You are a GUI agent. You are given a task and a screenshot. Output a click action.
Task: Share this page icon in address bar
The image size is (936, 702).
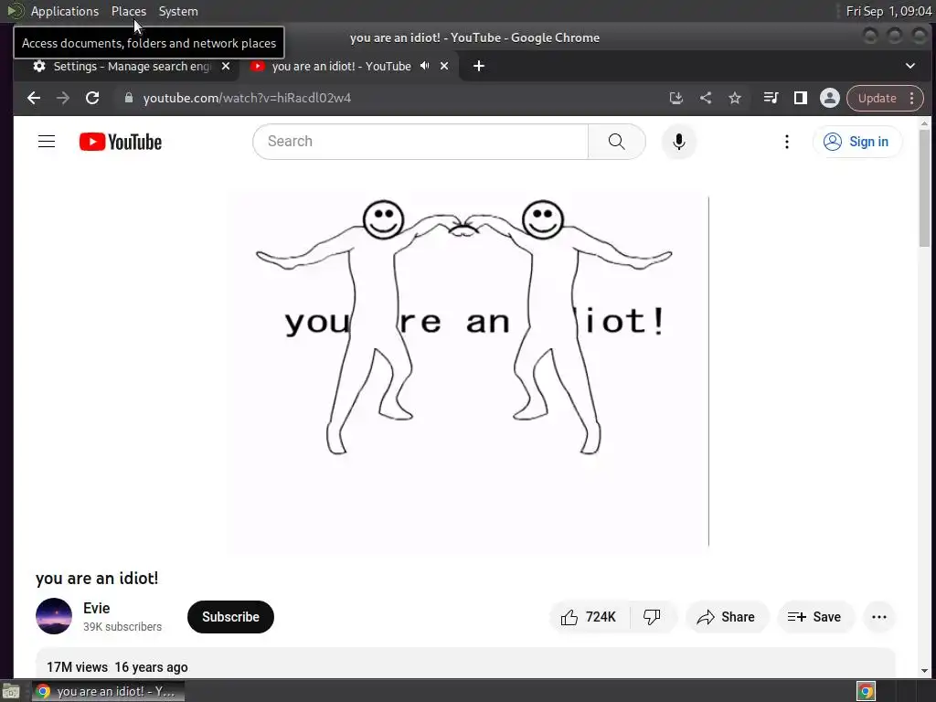click(x=706, y=98)
